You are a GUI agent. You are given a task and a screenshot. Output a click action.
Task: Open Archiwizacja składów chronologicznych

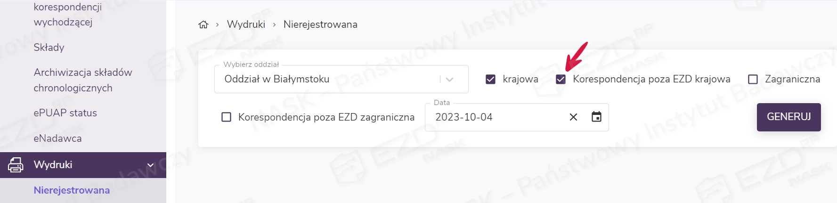[x=82, y=80]
